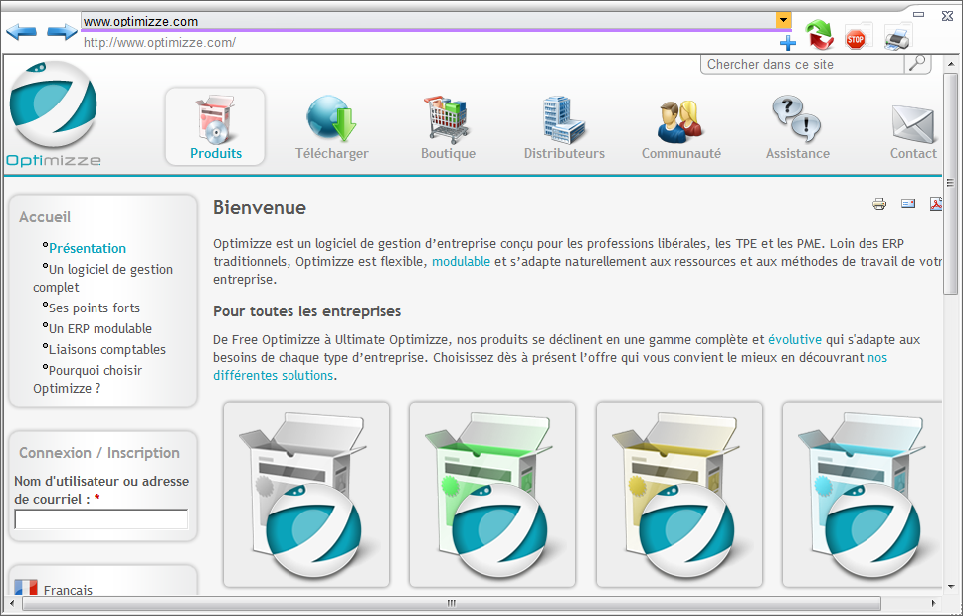
Task: Open the address bar dropdown arrow
Action: coord(784,21)
